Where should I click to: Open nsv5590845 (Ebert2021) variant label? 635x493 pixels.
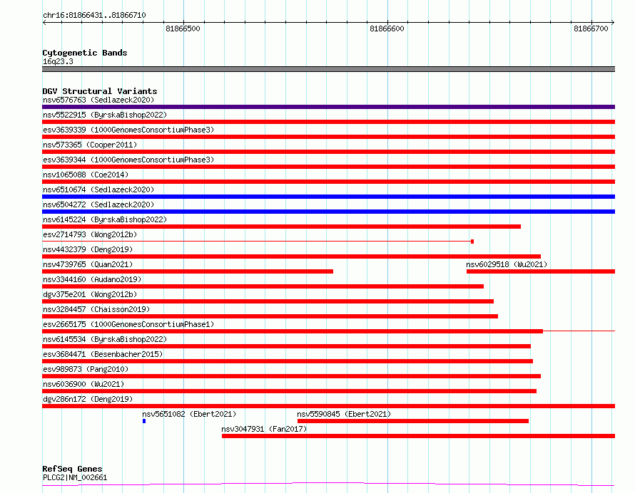(x=344, y=414)
